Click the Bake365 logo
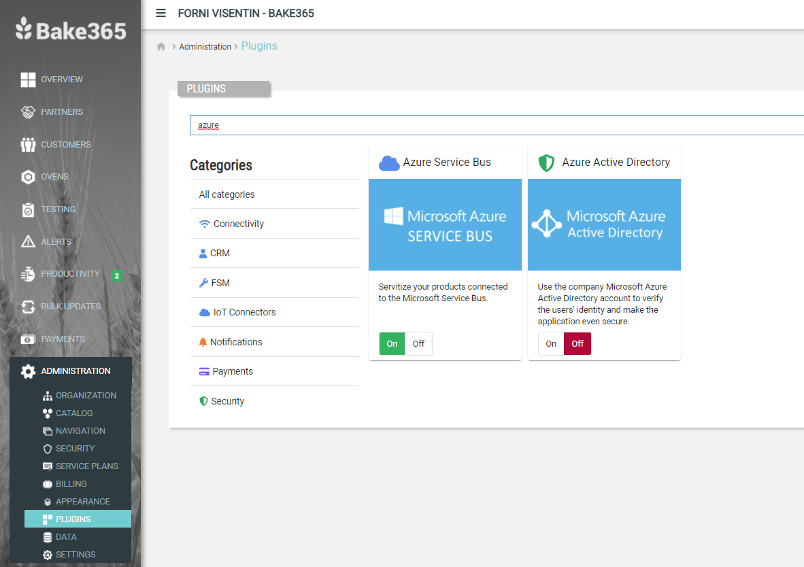The height and width of the screenshot is (567, 804). pos(71,30)
